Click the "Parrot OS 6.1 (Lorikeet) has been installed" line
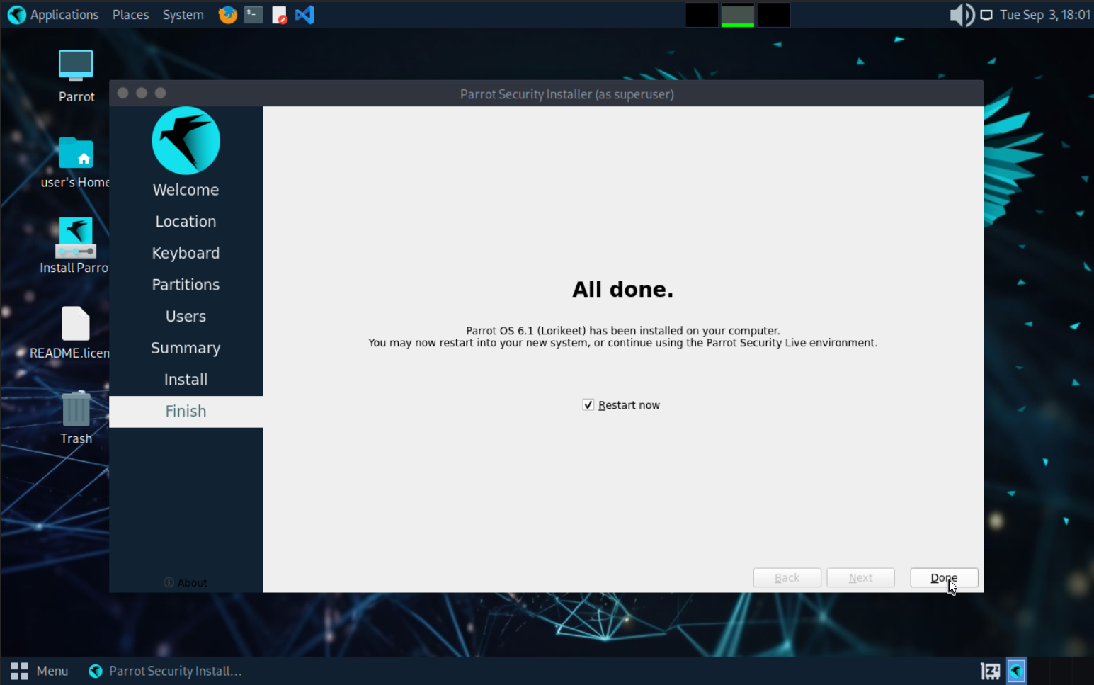The height and width of the screenshot is (685, 1094). pyautogui.click(x=623, y=331)
